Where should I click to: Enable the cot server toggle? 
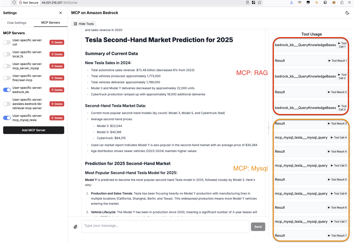coord(7,42)
